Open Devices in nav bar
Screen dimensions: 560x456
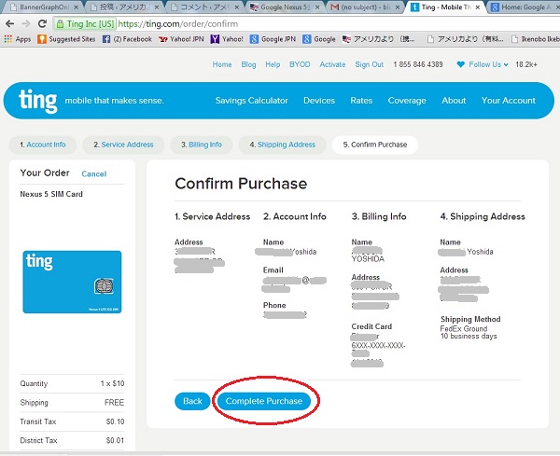coord(319,101)
